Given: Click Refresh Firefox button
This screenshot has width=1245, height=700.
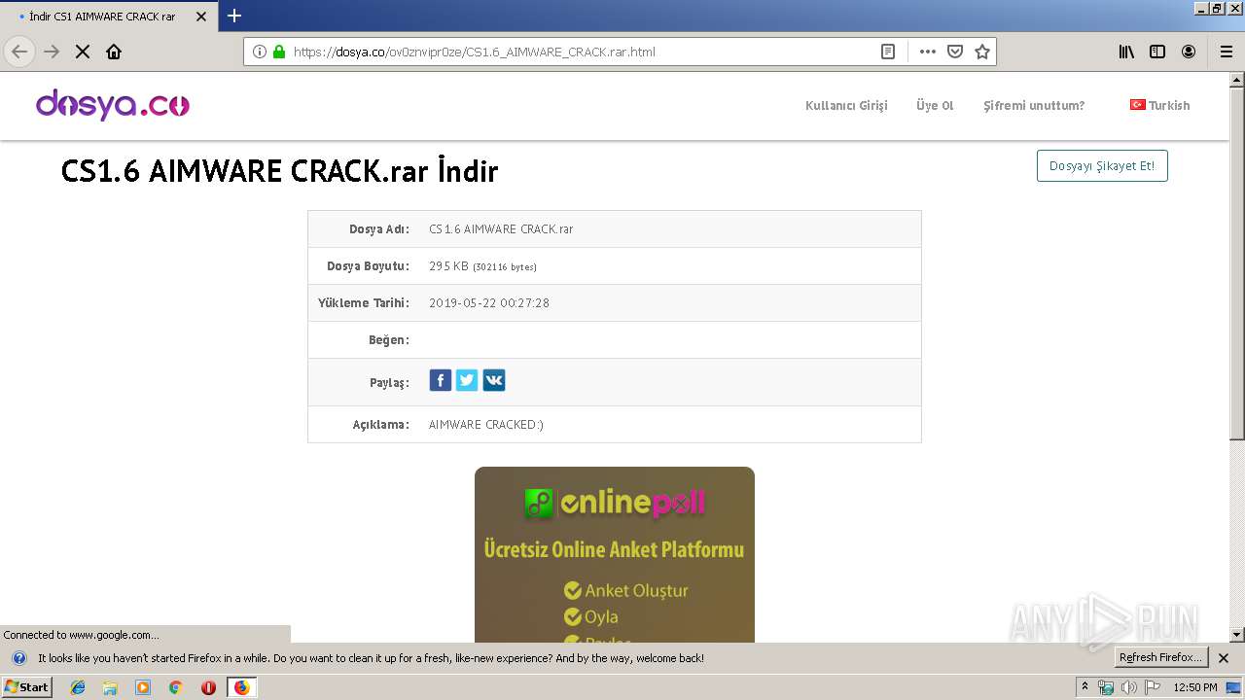Looking at the screenshot, I should coord(1160,657).
